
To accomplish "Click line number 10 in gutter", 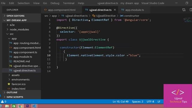I will [x=49, y=55].
